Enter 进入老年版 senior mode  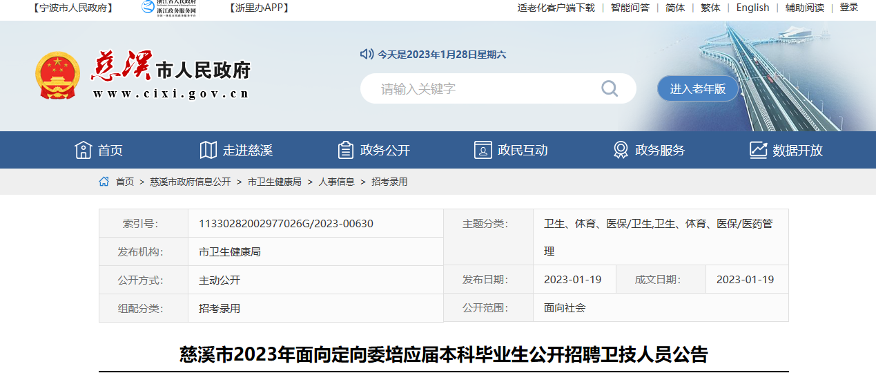(698, 88)
